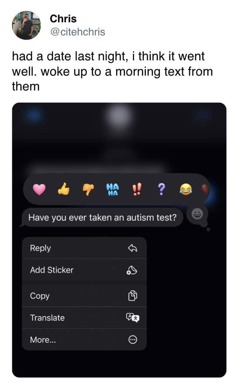235x390 pixels.
Task: Tap the partially hidden red reaction
Action: [x=205, y=189]
